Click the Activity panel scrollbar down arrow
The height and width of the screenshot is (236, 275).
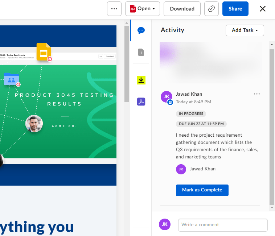coord(272,208)
